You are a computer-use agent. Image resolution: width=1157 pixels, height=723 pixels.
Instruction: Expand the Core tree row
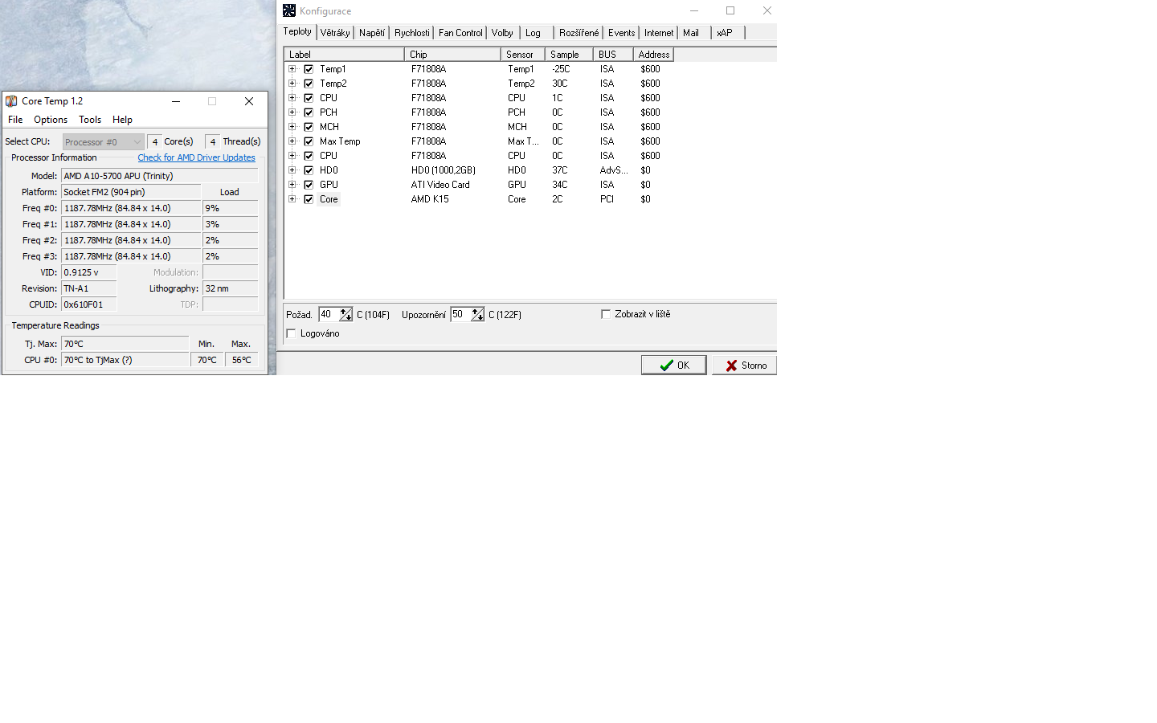292,199
